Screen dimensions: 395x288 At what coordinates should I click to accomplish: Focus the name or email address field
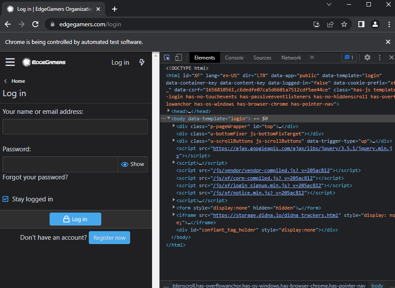[x=75, y=127]
